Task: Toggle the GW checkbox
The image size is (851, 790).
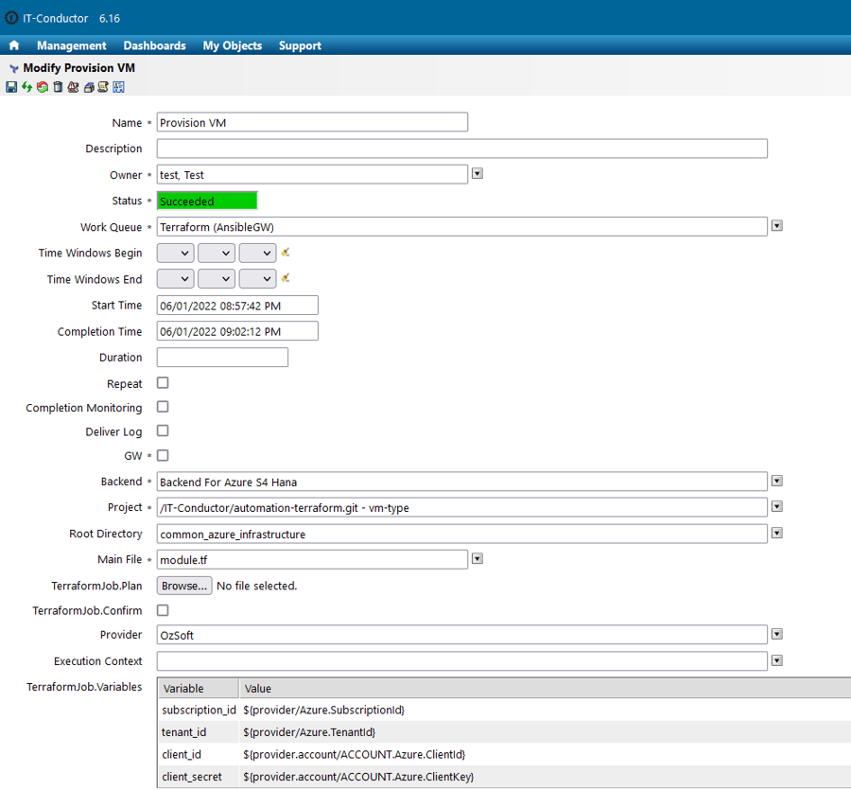Action: coord(163,455)
